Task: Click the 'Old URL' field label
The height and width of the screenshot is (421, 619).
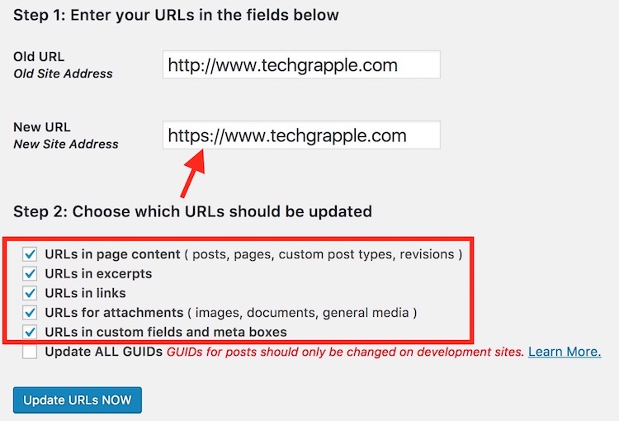Action: pyautogui.click(x=39, y=57)
